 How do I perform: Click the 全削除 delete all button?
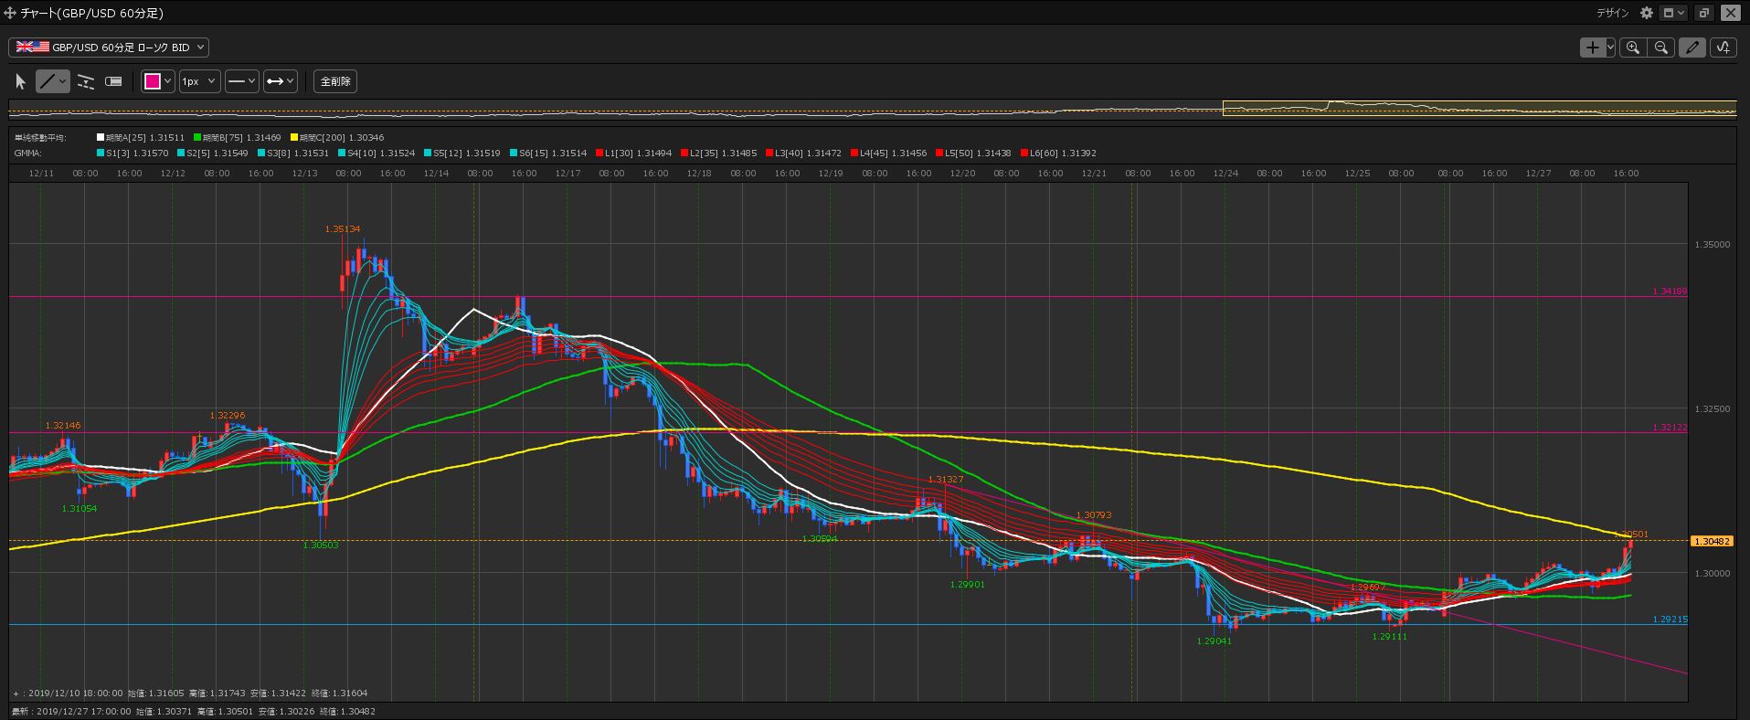335,81
